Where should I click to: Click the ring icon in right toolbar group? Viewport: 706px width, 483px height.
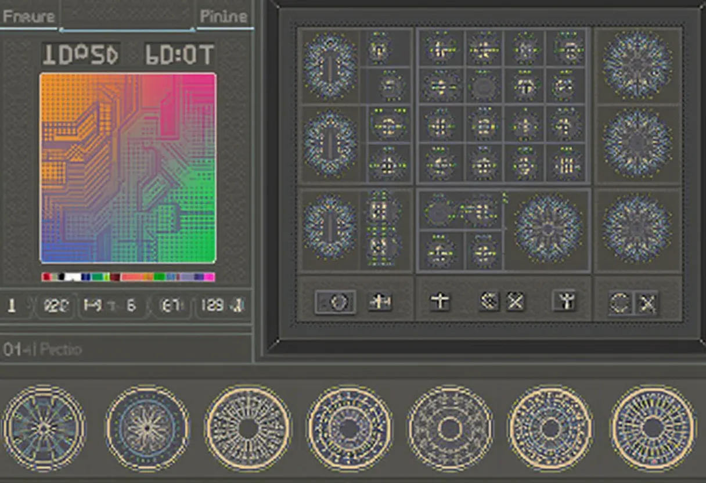coord(619,303)
